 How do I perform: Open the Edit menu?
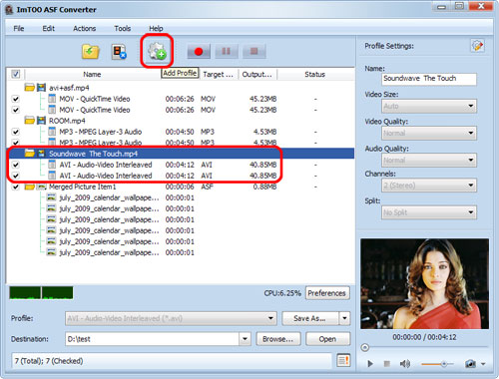(x=48, y=28)
